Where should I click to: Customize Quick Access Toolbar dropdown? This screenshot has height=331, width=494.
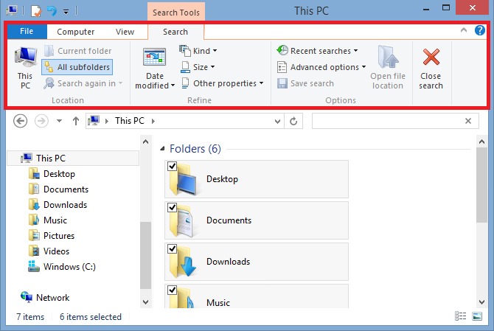coord(66,12)
